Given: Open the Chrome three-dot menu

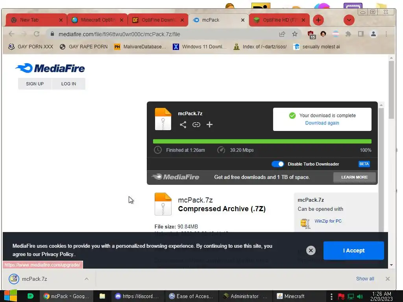Looking at the screenshot, I should [x=386, y=34].
